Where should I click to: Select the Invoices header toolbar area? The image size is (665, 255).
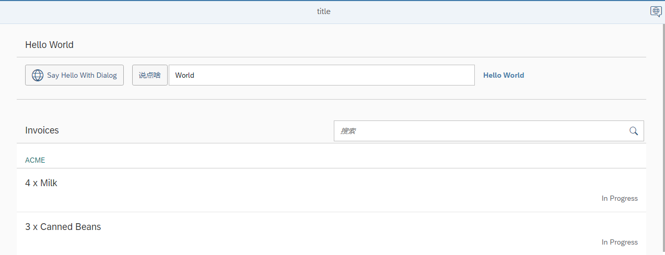[331, 131]
